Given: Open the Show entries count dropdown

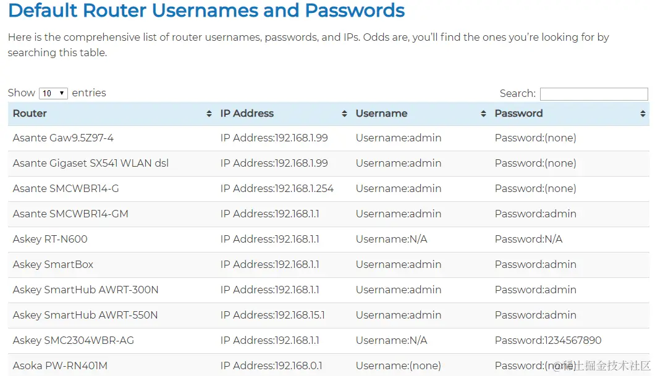Looking at the screenshot, I should (x=53, y=93).
